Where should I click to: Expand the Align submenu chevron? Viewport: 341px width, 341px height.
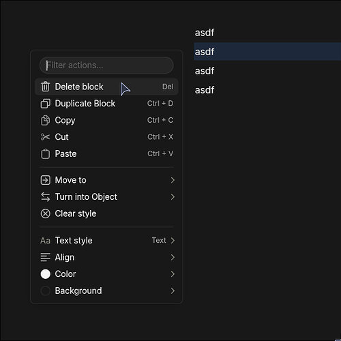(173, 257)
